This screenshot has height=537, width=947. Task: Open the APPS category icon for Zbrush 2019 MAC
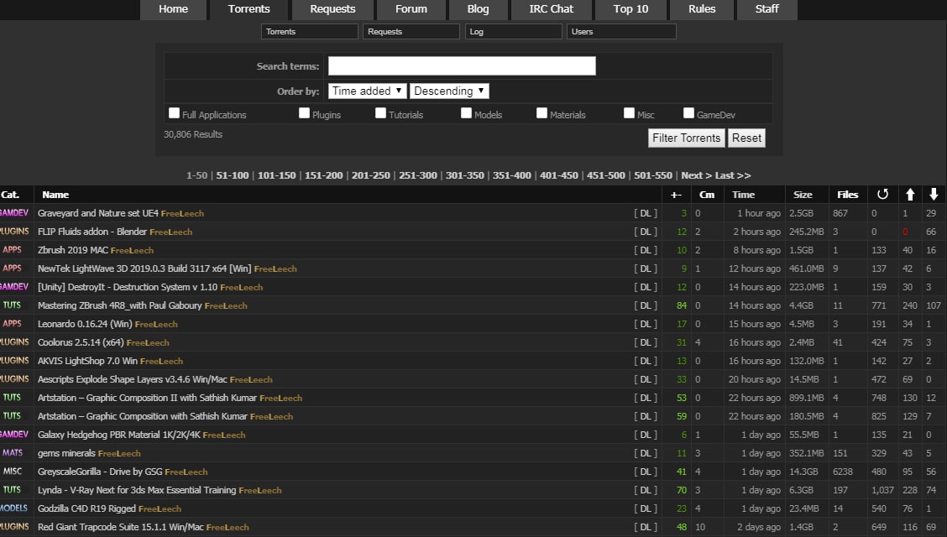point(12,250)
